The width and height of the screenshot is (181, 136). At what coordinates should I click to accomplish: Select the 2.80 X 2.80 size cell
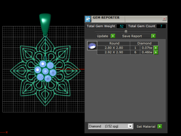(114, 48)
